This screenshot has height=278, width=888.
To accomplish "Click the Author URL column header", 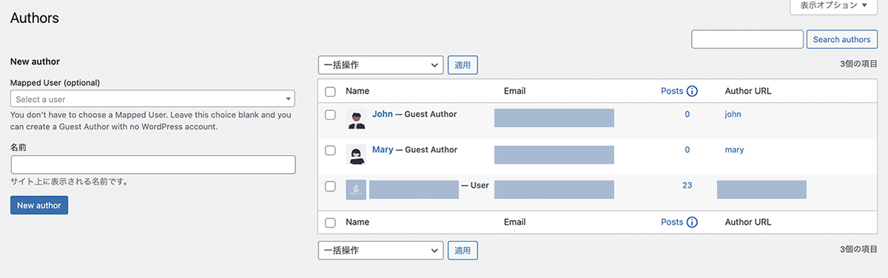I will (748, 91).
